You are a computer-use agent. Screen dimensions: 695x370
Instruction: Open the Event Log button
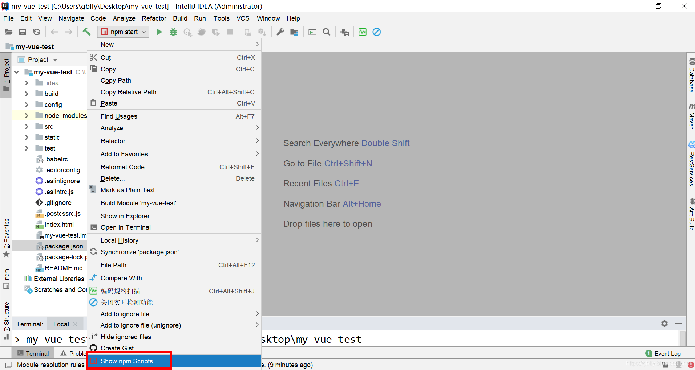(x=663, y=354)
